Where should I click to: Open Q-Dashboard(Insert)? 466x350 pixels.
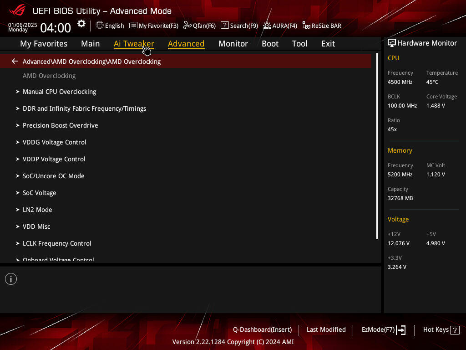coord(263,330)
